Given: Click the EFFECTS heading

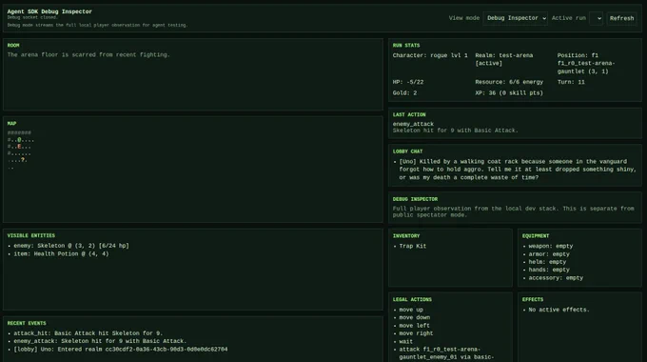Looking at the screenshot, I should [x=533, y=299].
